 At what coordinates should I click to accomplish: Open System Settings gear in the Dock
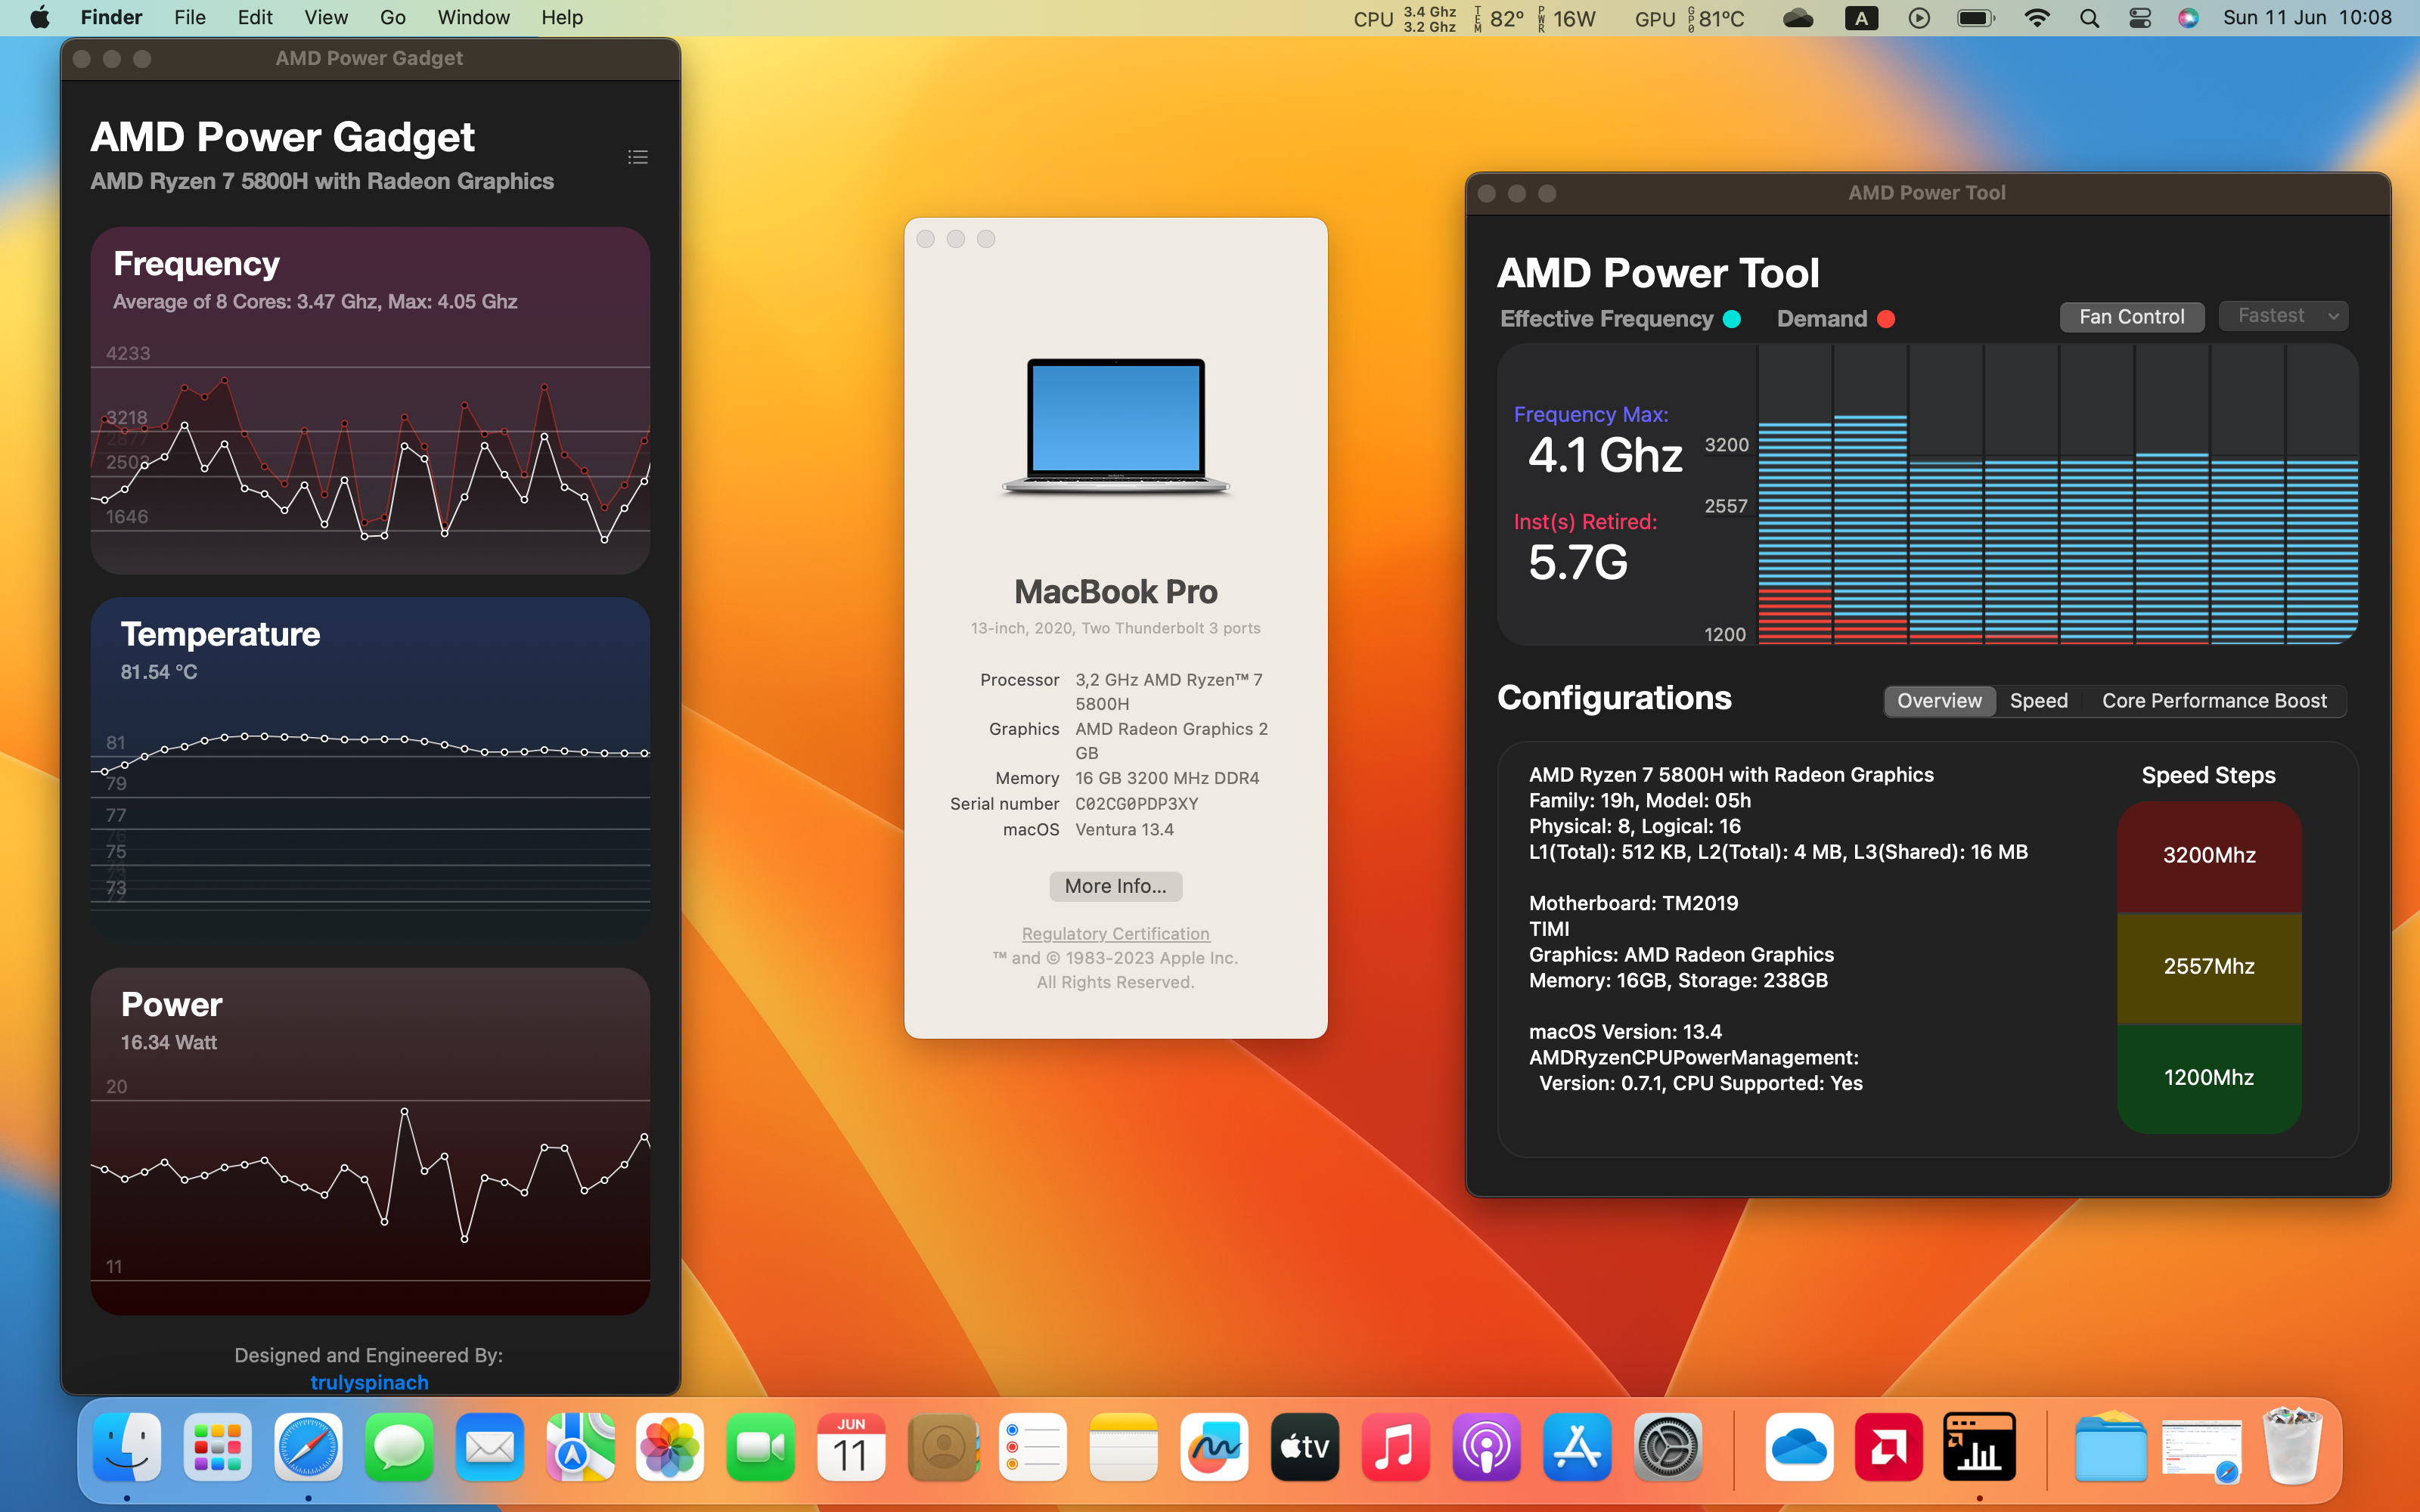click(1668, 1447)
